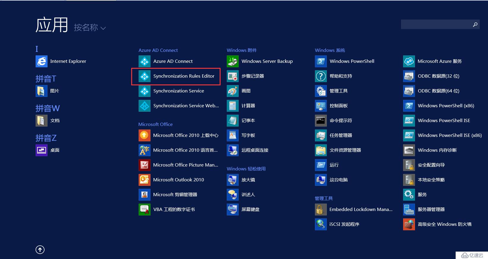This screenshot has height=259, width=488.
Task: Launch Azure AD Connect icon
Action: click(x=145, y=61)
